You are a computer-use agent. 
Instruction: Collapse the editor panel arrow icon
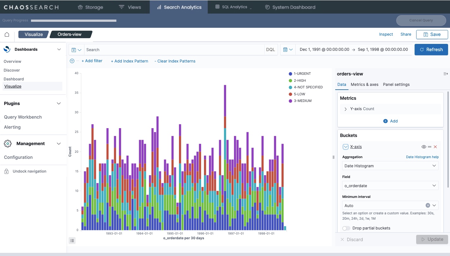pyautogui.click(x=446, y=74)
